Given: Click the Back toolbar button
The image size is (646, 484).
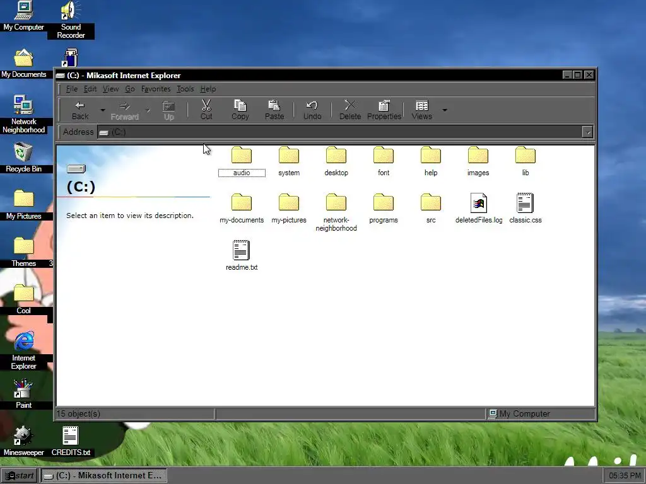Looking at the screenshot, I should pyautogui.click(x=80, y=110).
